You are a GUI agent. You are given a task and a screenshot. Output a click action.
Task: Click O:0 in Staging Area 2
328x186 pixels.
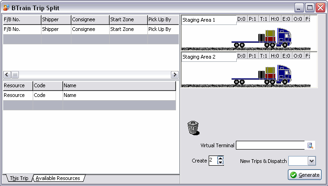pyautogui.click(x=298, y=56)
